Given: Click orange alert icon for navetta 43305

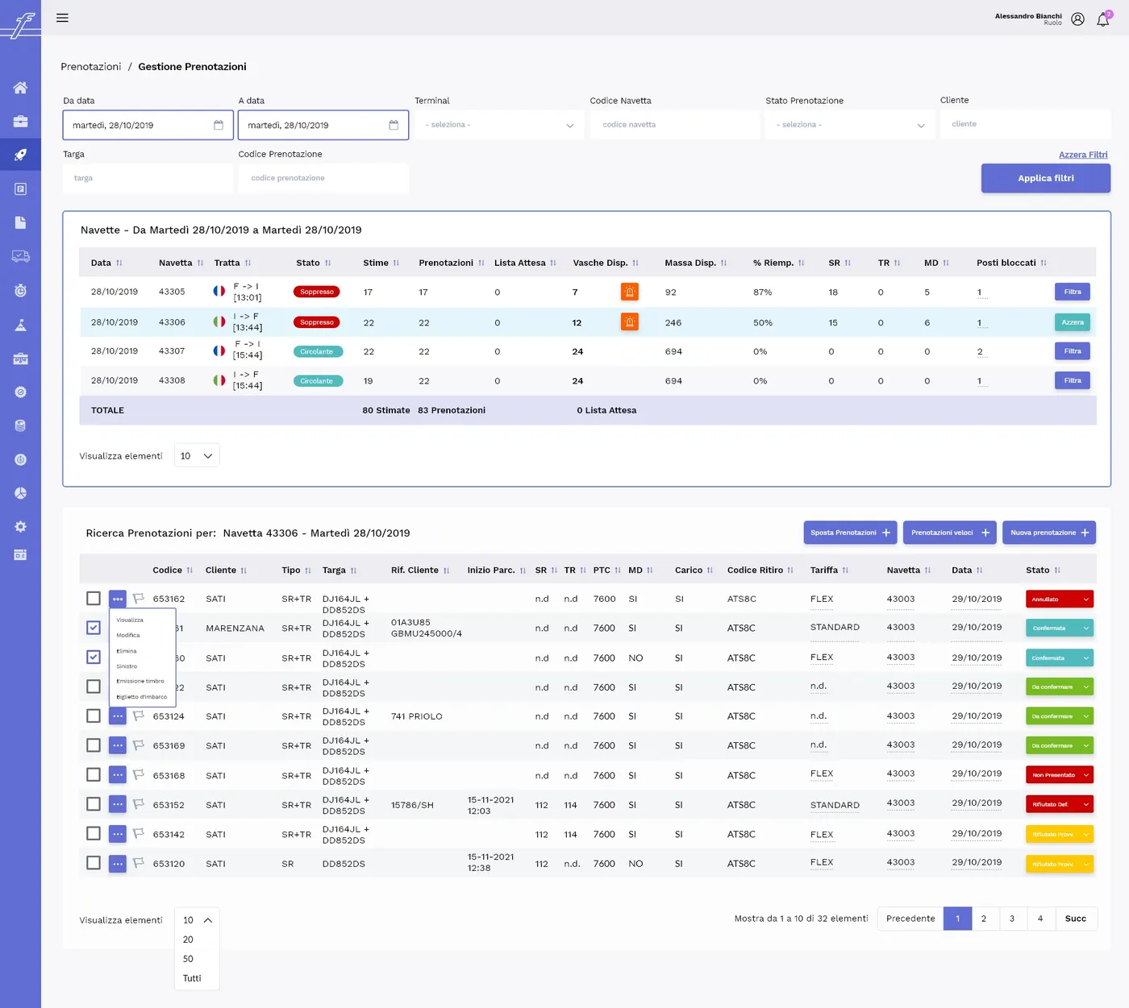Looking at the screenshot, I should pyautogui.click(x=630, y=292).
